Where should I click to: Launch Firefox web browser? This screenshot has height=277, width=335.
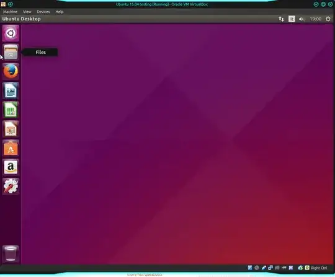(x=11, y=71)
